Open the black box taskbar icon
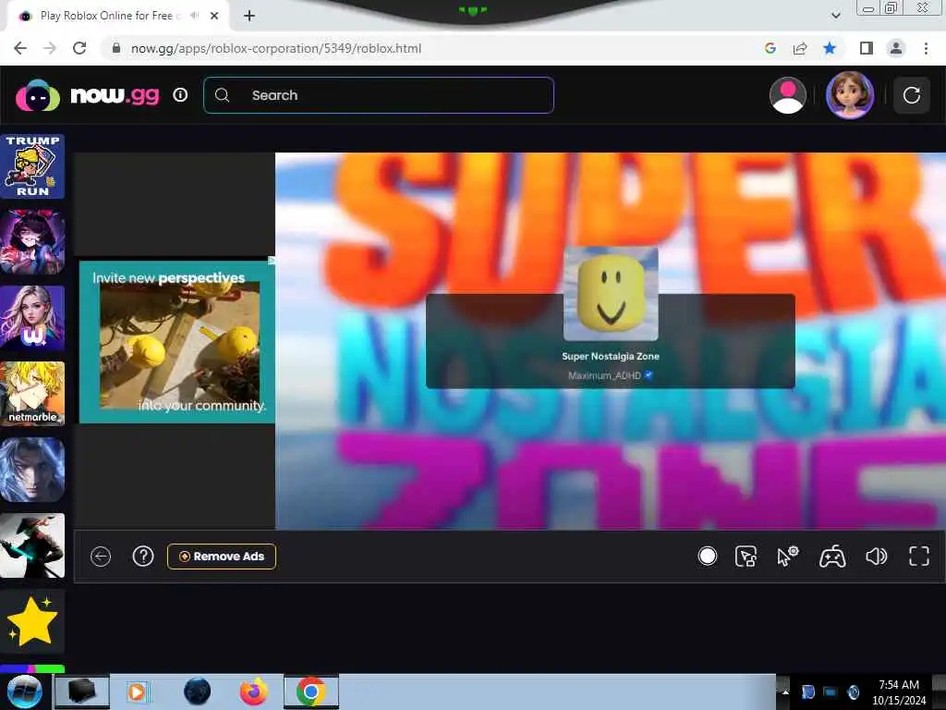This screenshot has height=710, width=946. (82, 692)
